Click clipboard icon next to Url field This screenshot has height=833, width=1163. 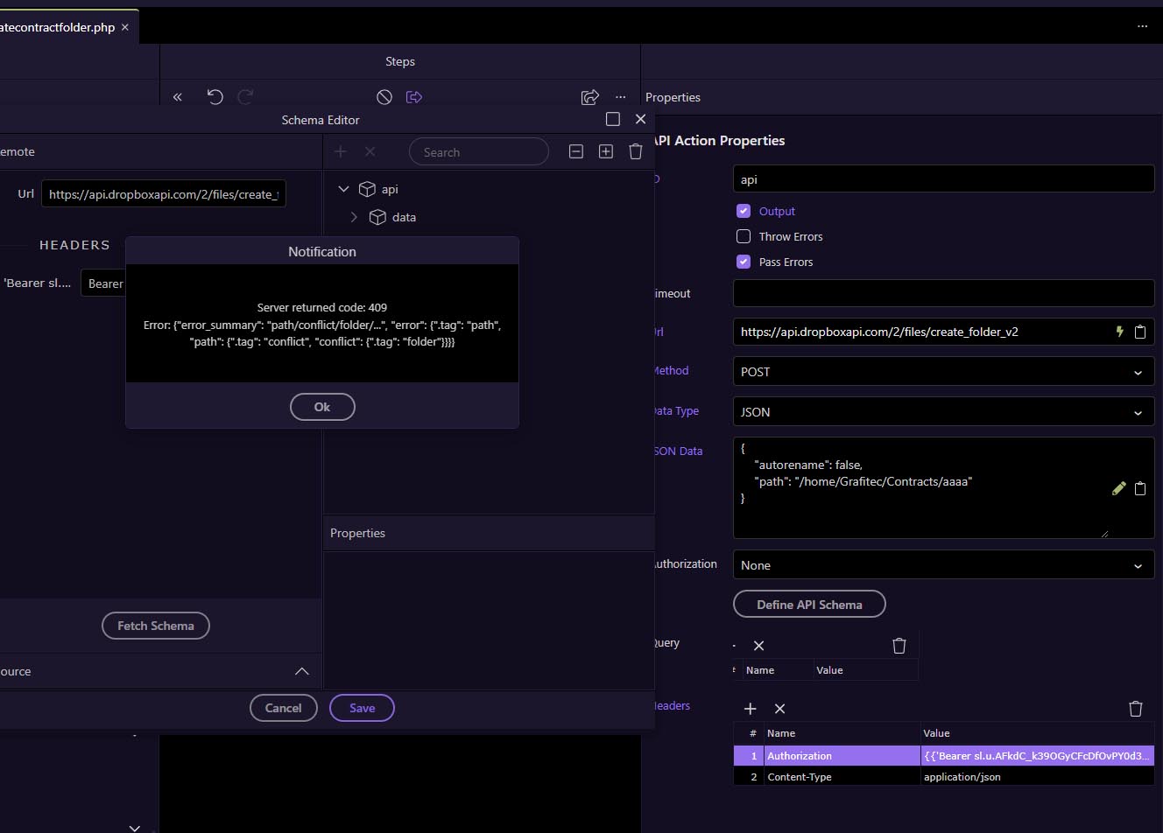[x=1140, y=332]
